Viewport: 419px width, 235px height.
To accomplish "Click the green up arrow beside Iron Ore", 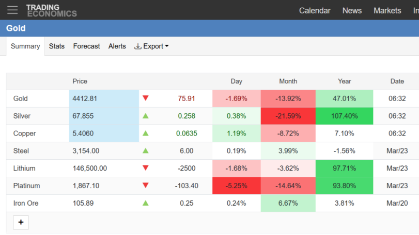I will point(145,203).
